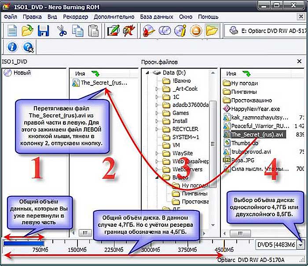Select the !Важно folder in the tree
This screenshot has height=266, width=308.
click(x=177, y=81)
